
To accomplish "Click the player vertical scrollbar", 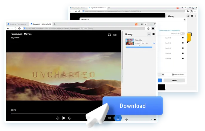I will coord(122,51).
